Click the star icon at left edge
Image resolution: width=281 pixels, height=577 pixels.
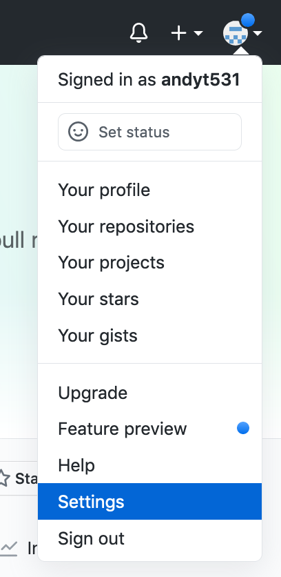(x=3, y=478)
